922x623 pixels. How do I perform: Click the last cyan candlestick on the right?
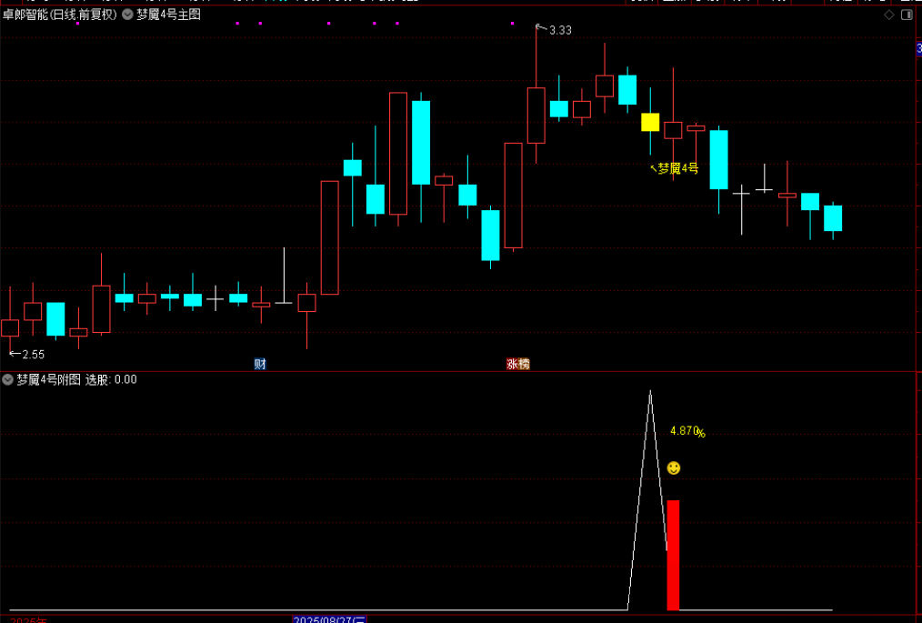(833, 218)
